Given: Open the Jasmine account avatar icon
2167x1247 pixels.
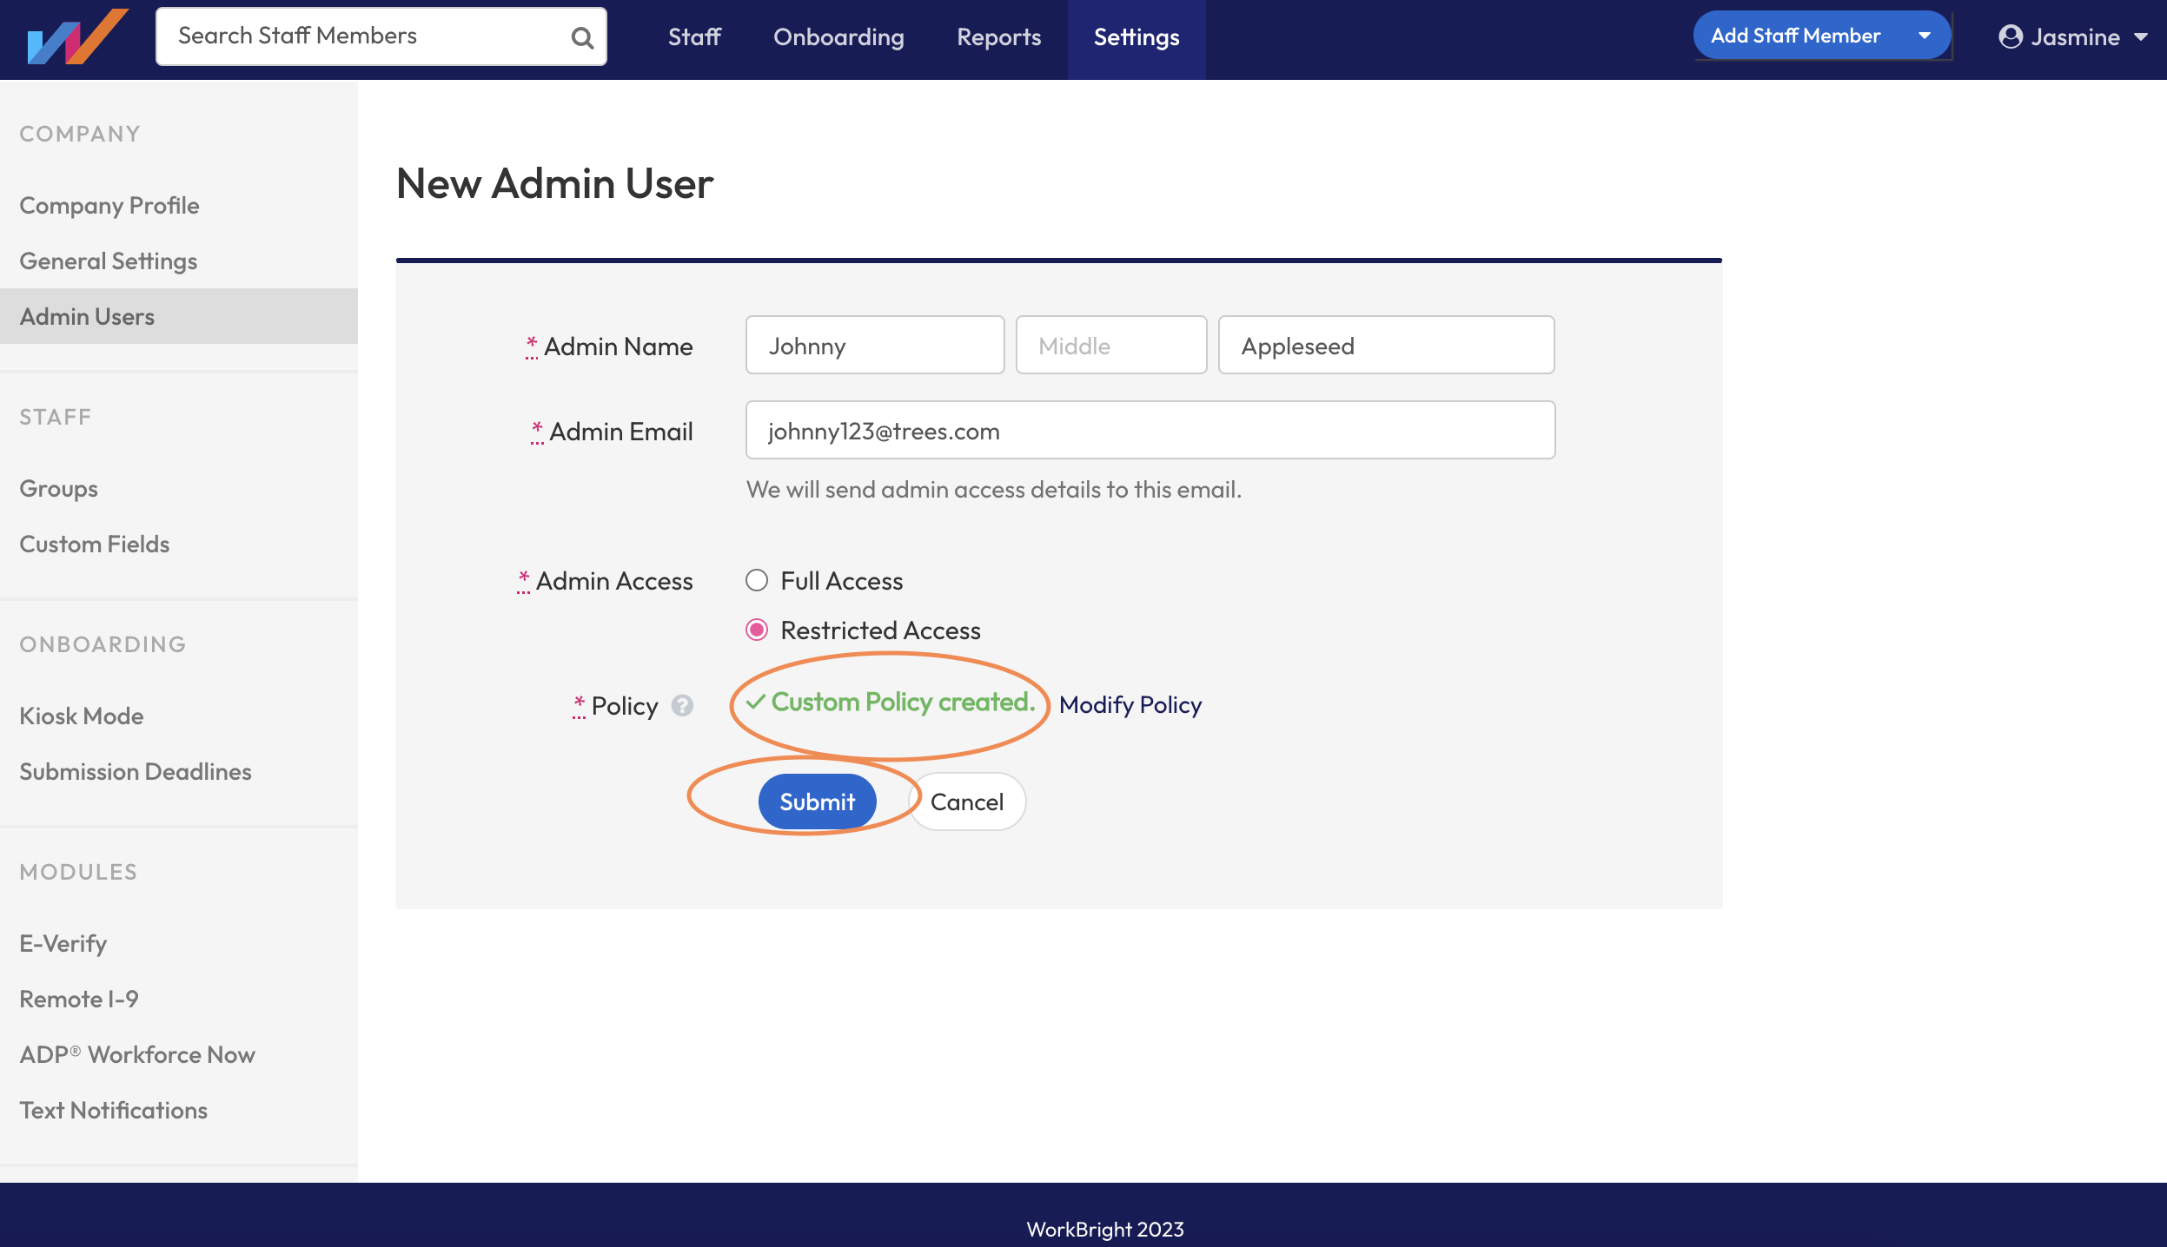Looking at the screenshot, I should click(2011, 37).
